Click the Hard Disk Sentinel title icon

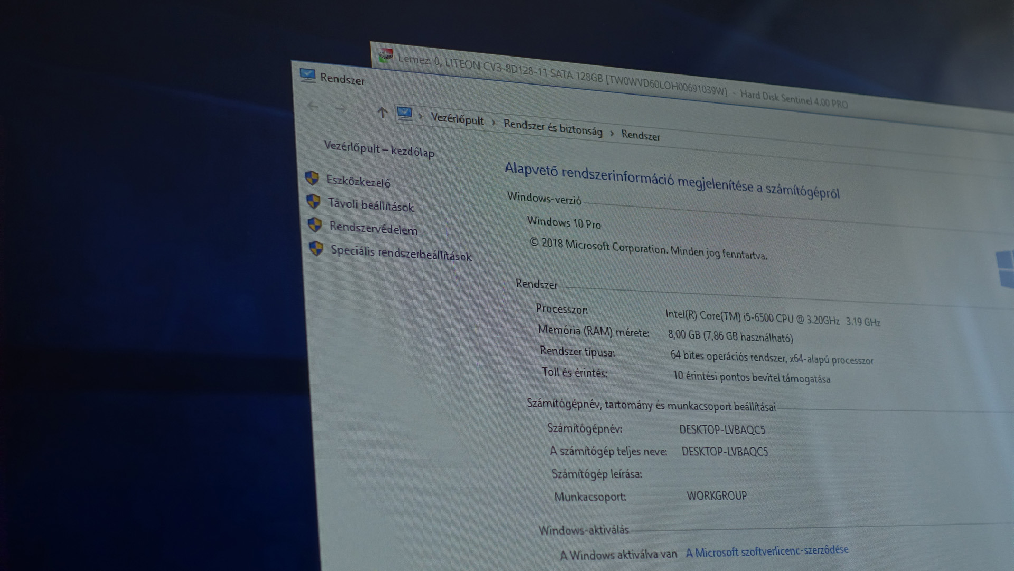(x=385, y=55)
